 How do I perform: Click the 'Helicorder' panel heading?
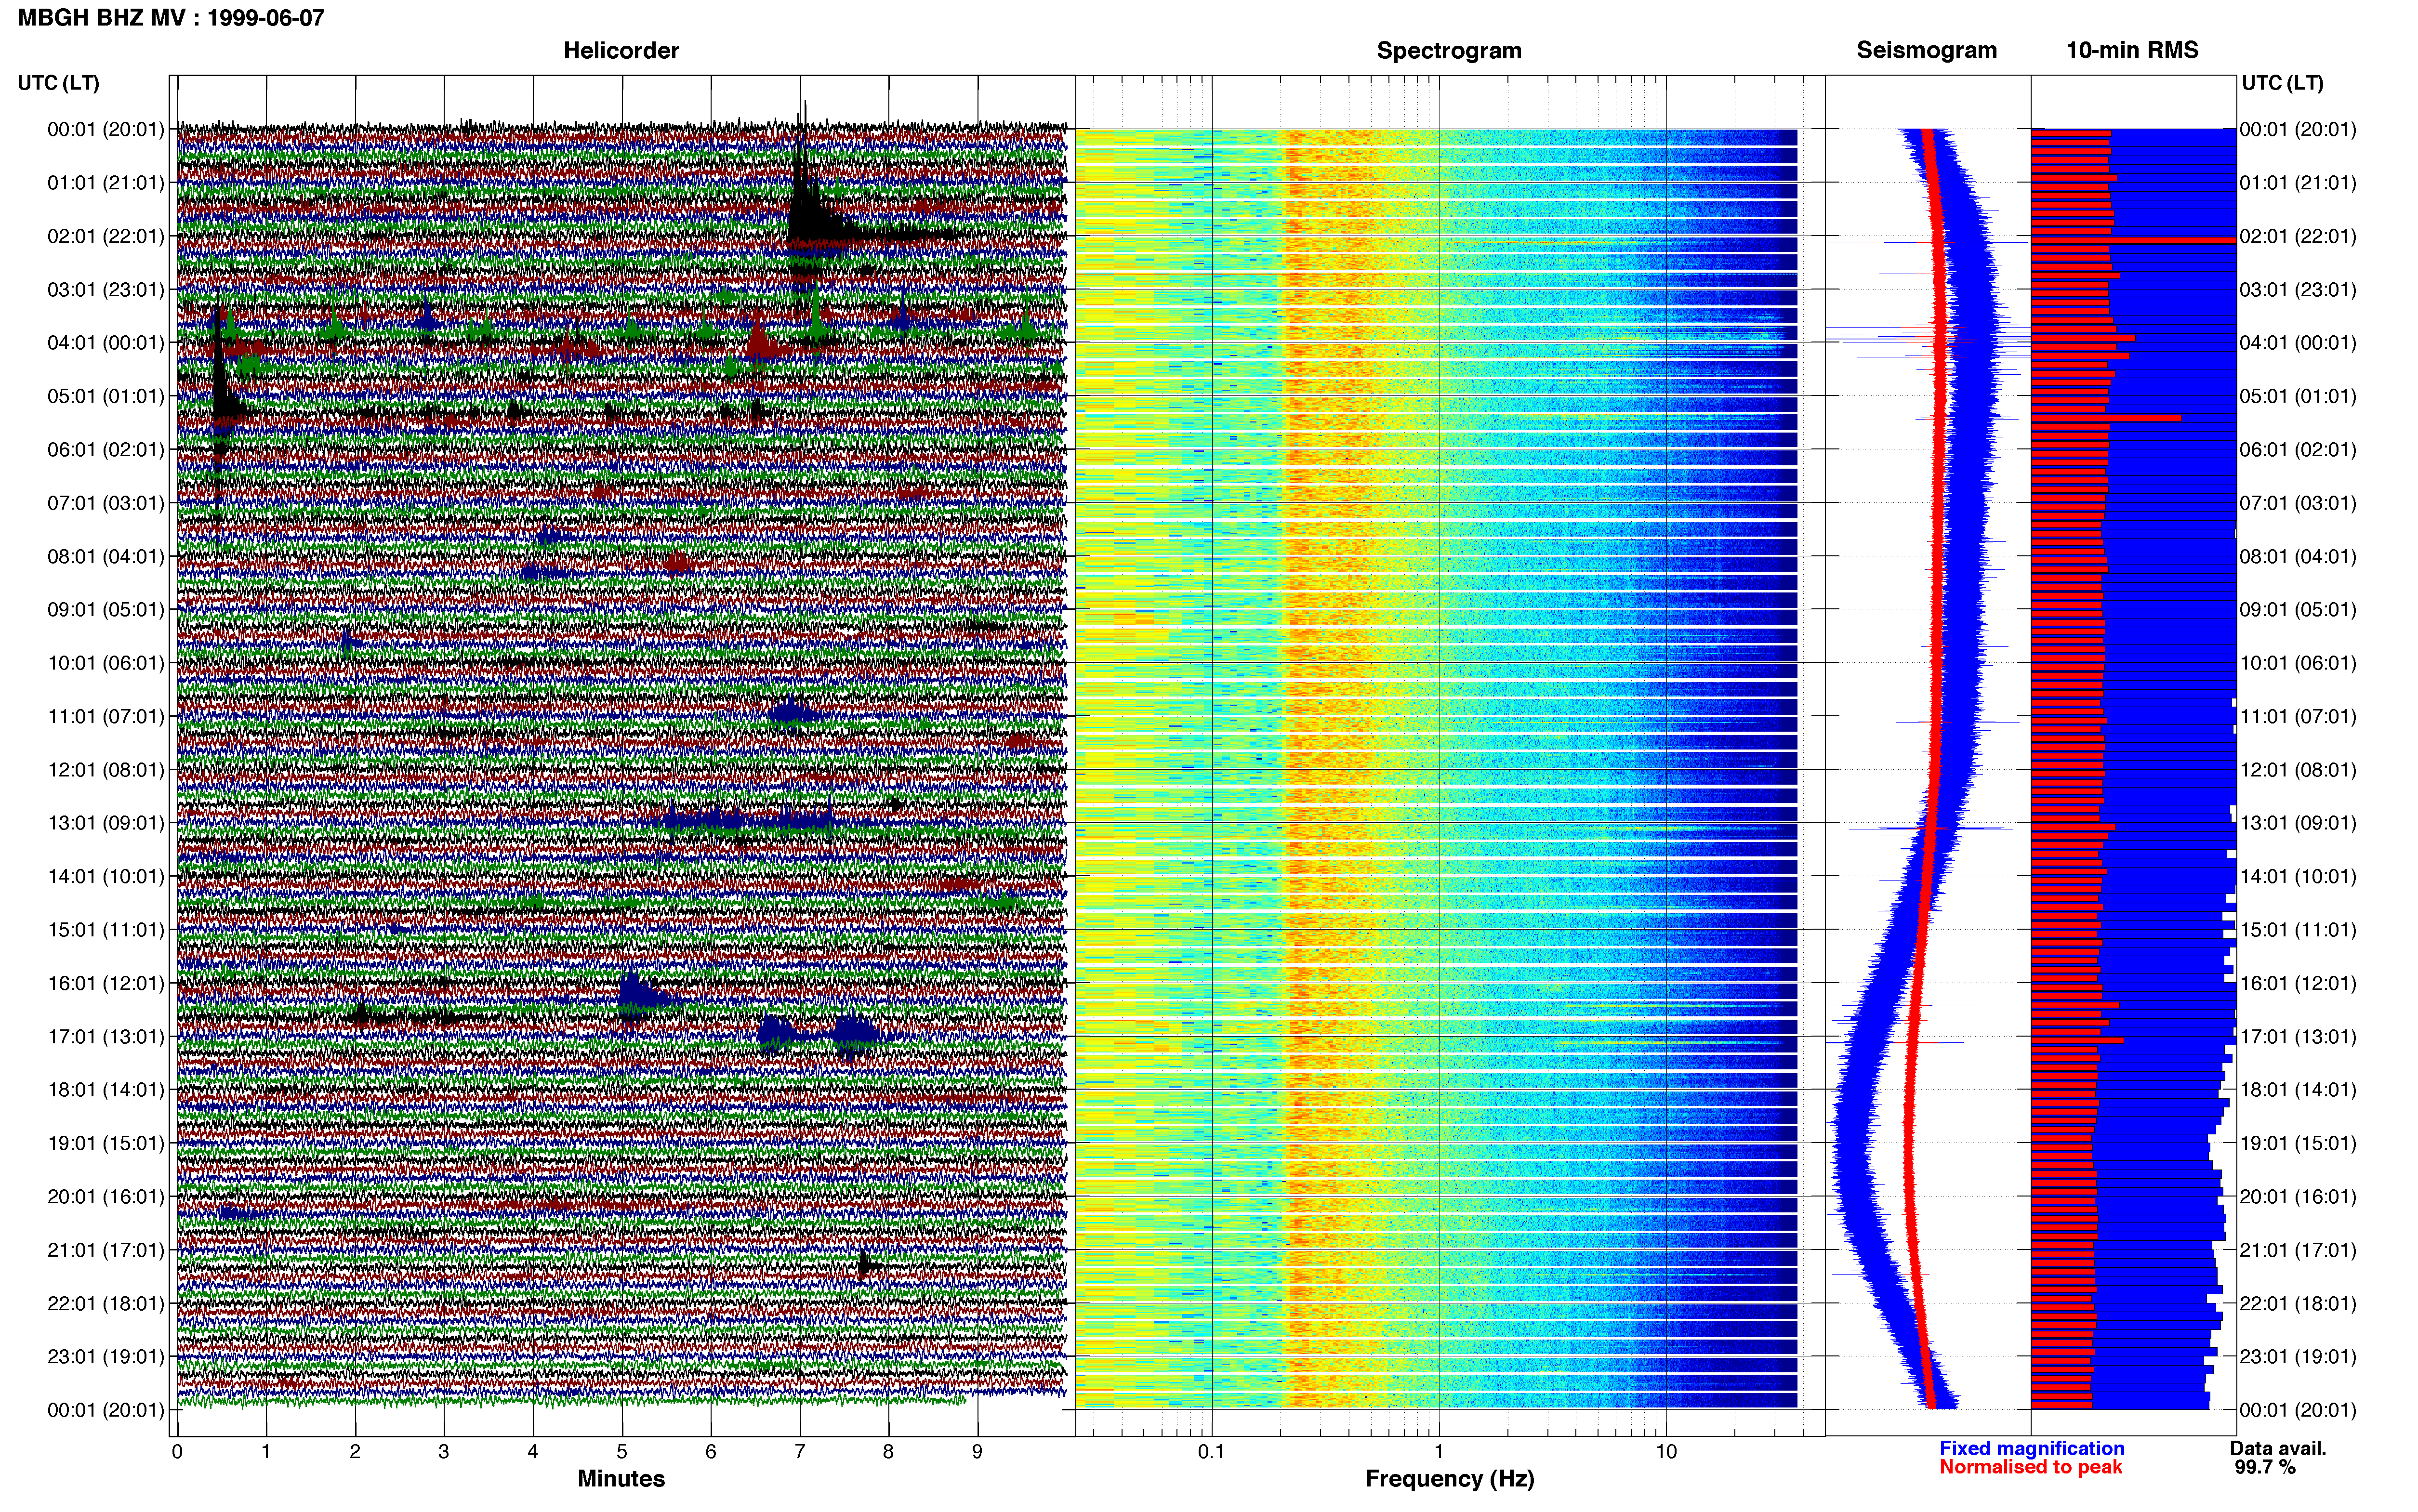[621, 50]
